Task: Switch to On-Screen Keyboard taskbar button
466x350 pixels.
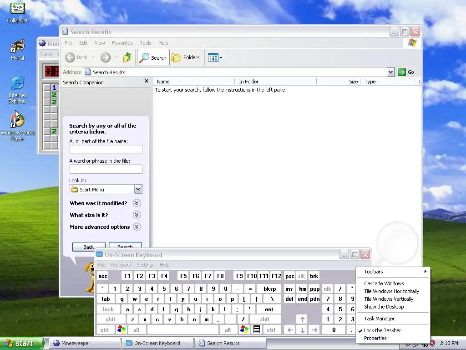Action: click(157, 343)
